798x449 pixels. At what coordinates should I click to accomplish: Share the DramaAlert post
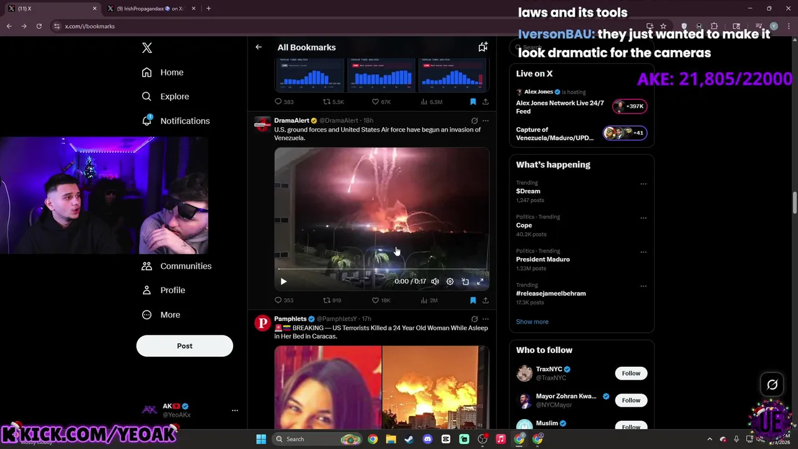pos(486,301)
